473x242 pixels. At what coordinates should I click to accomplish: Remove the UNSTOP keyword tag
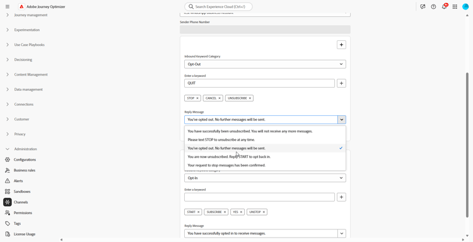point(264,212)
